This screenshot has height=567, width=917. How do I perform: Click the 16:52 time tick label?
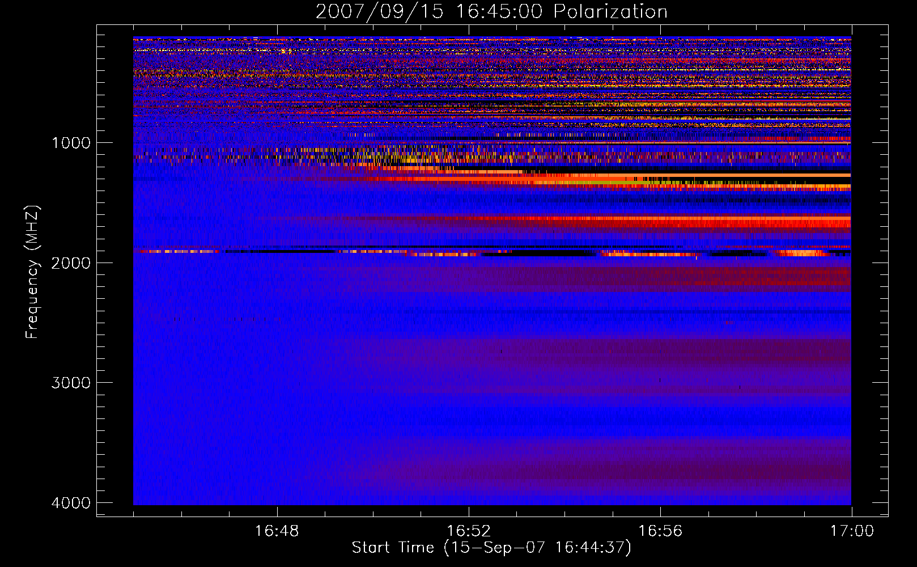click(x=469, y=531)
